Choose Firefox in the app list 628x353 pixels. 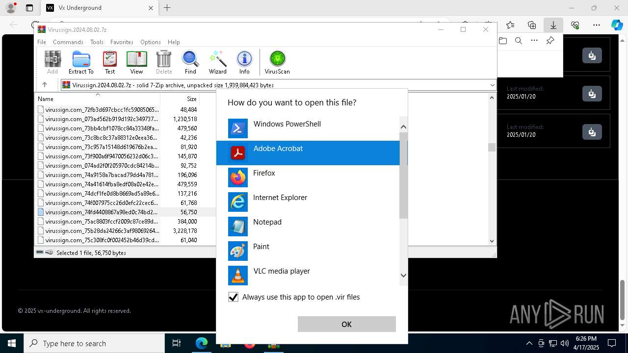308,177
